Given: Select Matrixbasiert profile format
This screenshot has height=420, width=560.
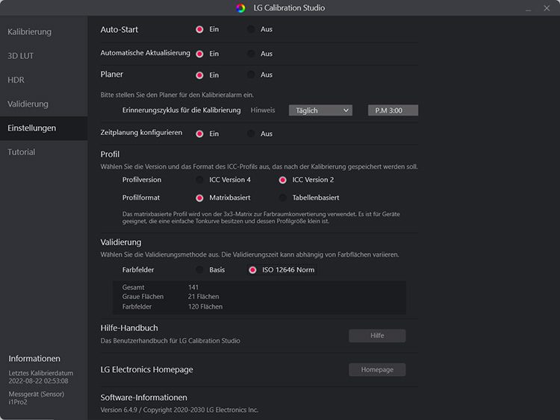Looking at the screenshot, I should (199, 198).
